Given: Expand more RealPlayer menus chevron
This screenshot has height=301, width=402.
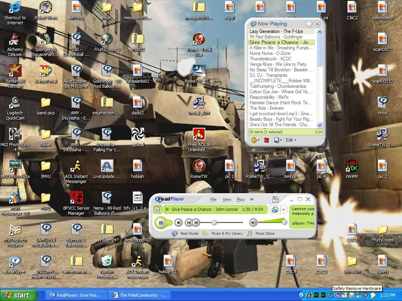Looking at the screenshot, I should [x=252, y=199].
